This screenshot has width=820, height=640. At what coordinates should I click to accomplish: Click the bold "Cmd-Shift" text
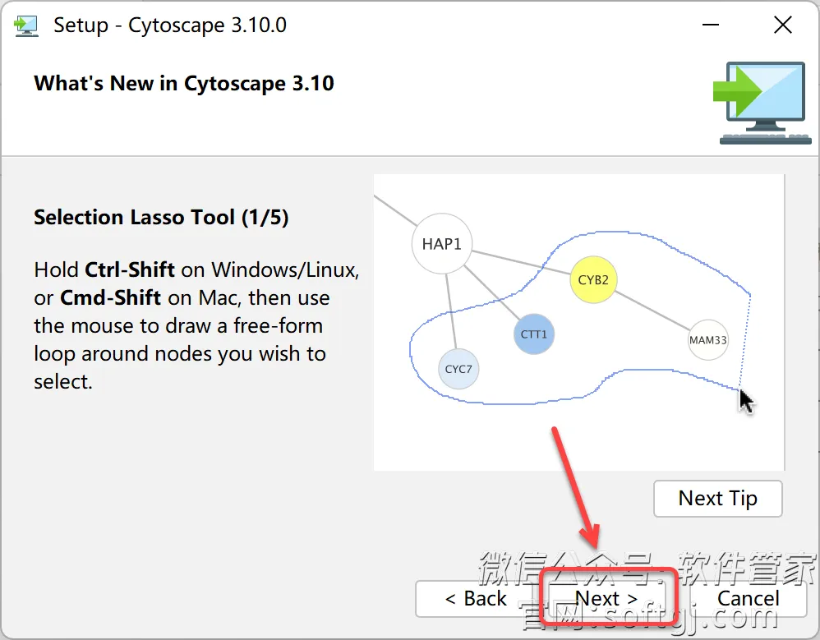pyautogui.click(x=110, y=298)
